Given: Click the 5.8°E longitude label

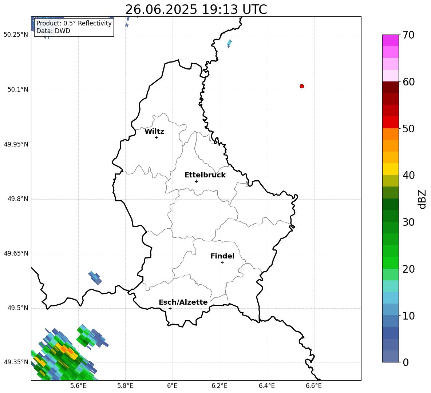Looking at the screenshot, I should point(125,386).
